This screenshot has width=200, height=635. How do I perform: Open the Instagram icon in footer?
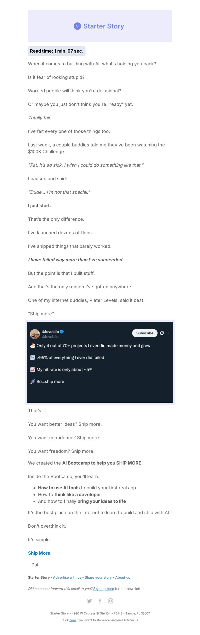pyautogui.click(x=110, y=601)
